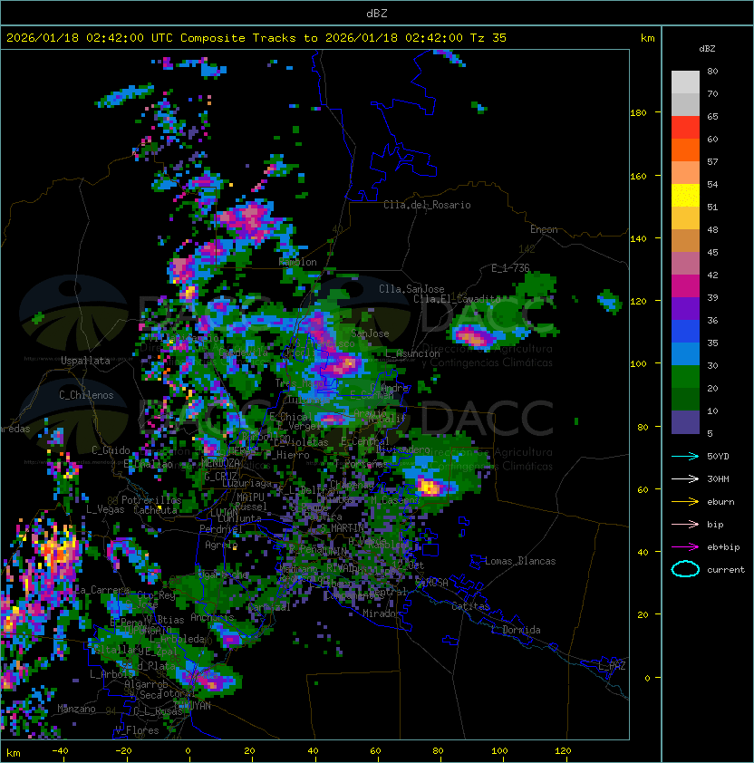Screen dimensions: 754x763
Task: Click the 'dBZ' title at top
Action: click(x=377, y=13)
